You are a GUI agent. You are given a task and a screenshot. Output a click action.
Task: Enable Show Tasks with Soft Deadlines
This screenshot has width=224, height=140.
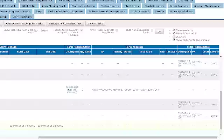coord(117,30)
